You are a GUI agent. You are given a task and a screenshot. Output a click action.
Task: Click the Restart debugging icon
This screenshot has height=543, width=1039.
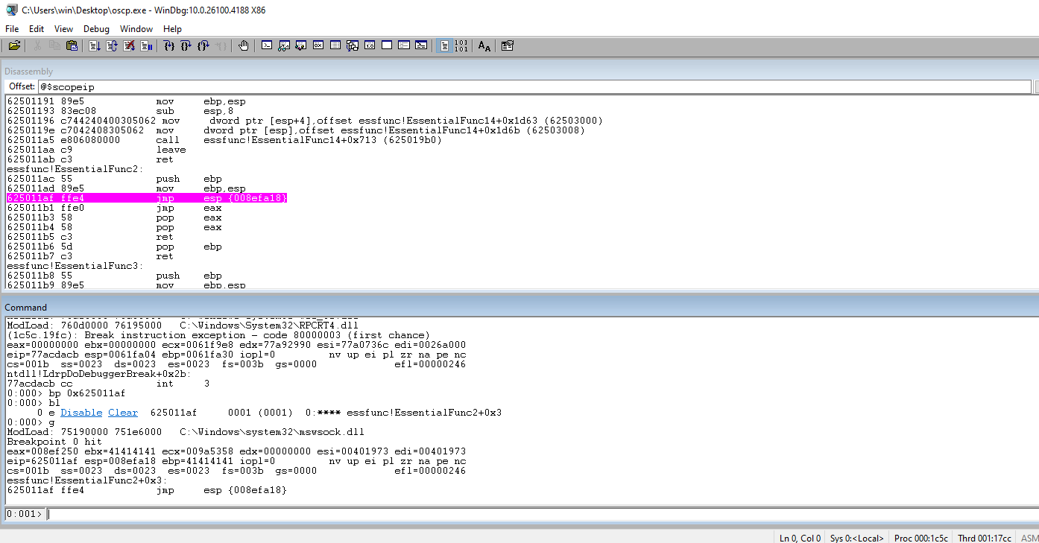pyautogui.click(x=112, y=46)
